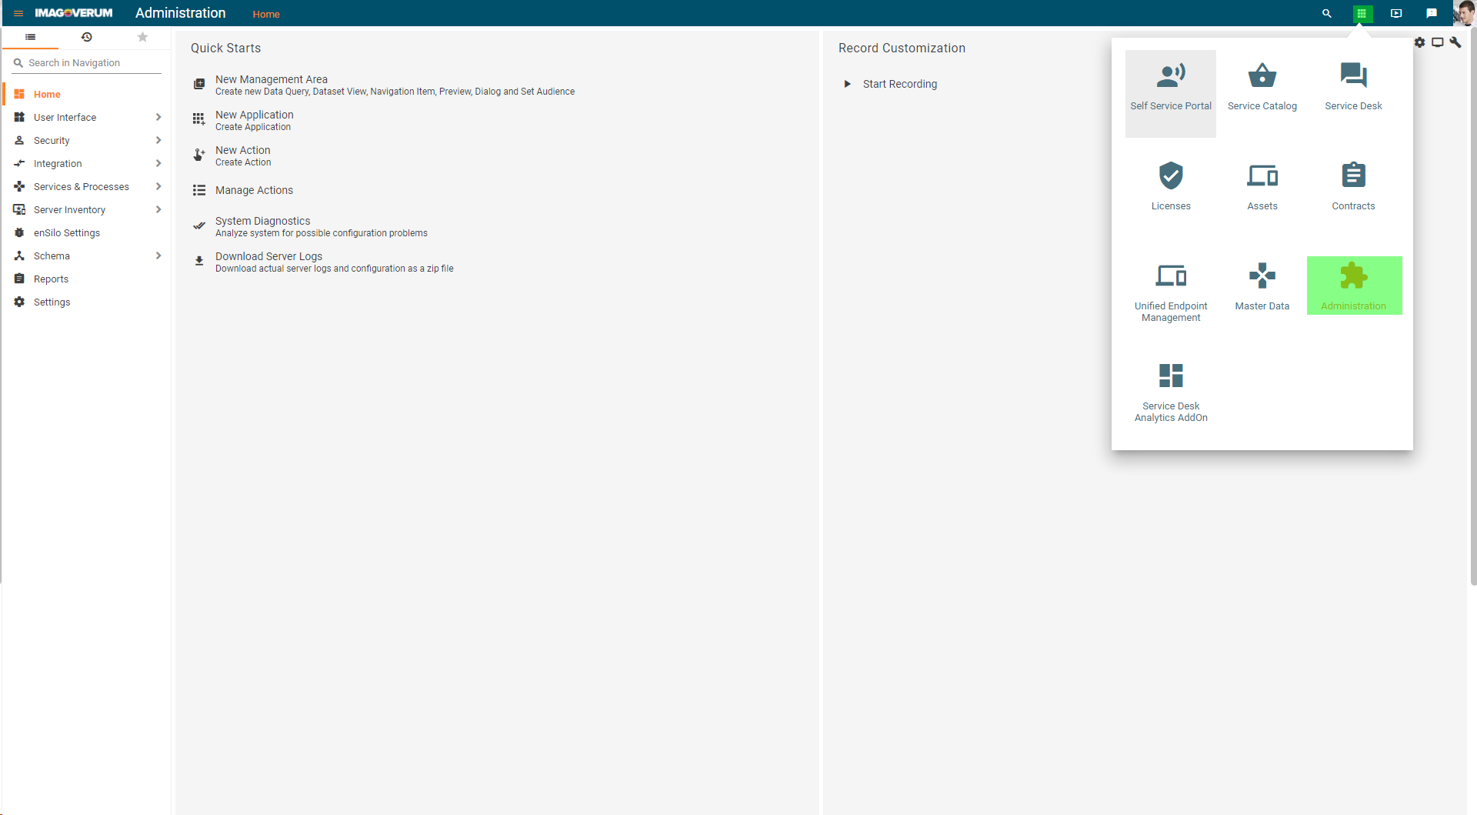
Task: Open the Self Service Portal app
Action: [x=1170, y=89]
